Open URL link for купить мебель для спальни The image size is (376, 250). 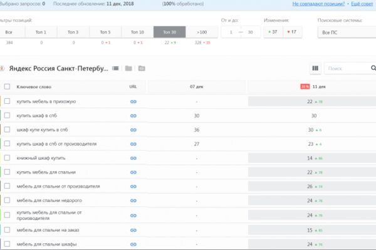tap(133, 172)
